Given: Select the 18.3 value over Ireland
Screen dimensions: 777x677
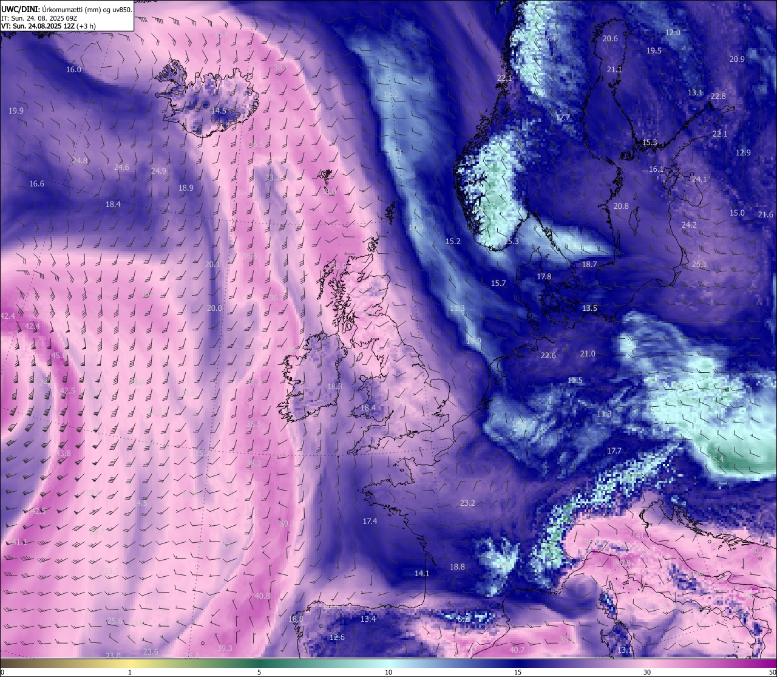Looking at the screenshot, I should 334,386.
